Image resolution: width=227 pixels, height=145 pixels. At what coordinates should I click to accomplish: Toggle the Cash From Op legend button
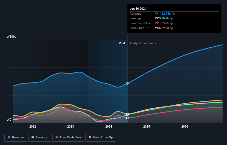click(x=101, y=138)
